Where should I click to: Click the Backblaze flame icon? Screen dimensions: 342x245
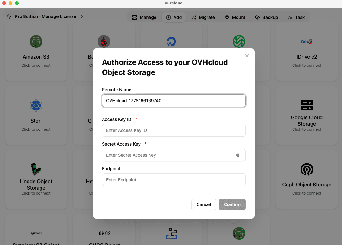pyautogui.click(x=104, y=41)
